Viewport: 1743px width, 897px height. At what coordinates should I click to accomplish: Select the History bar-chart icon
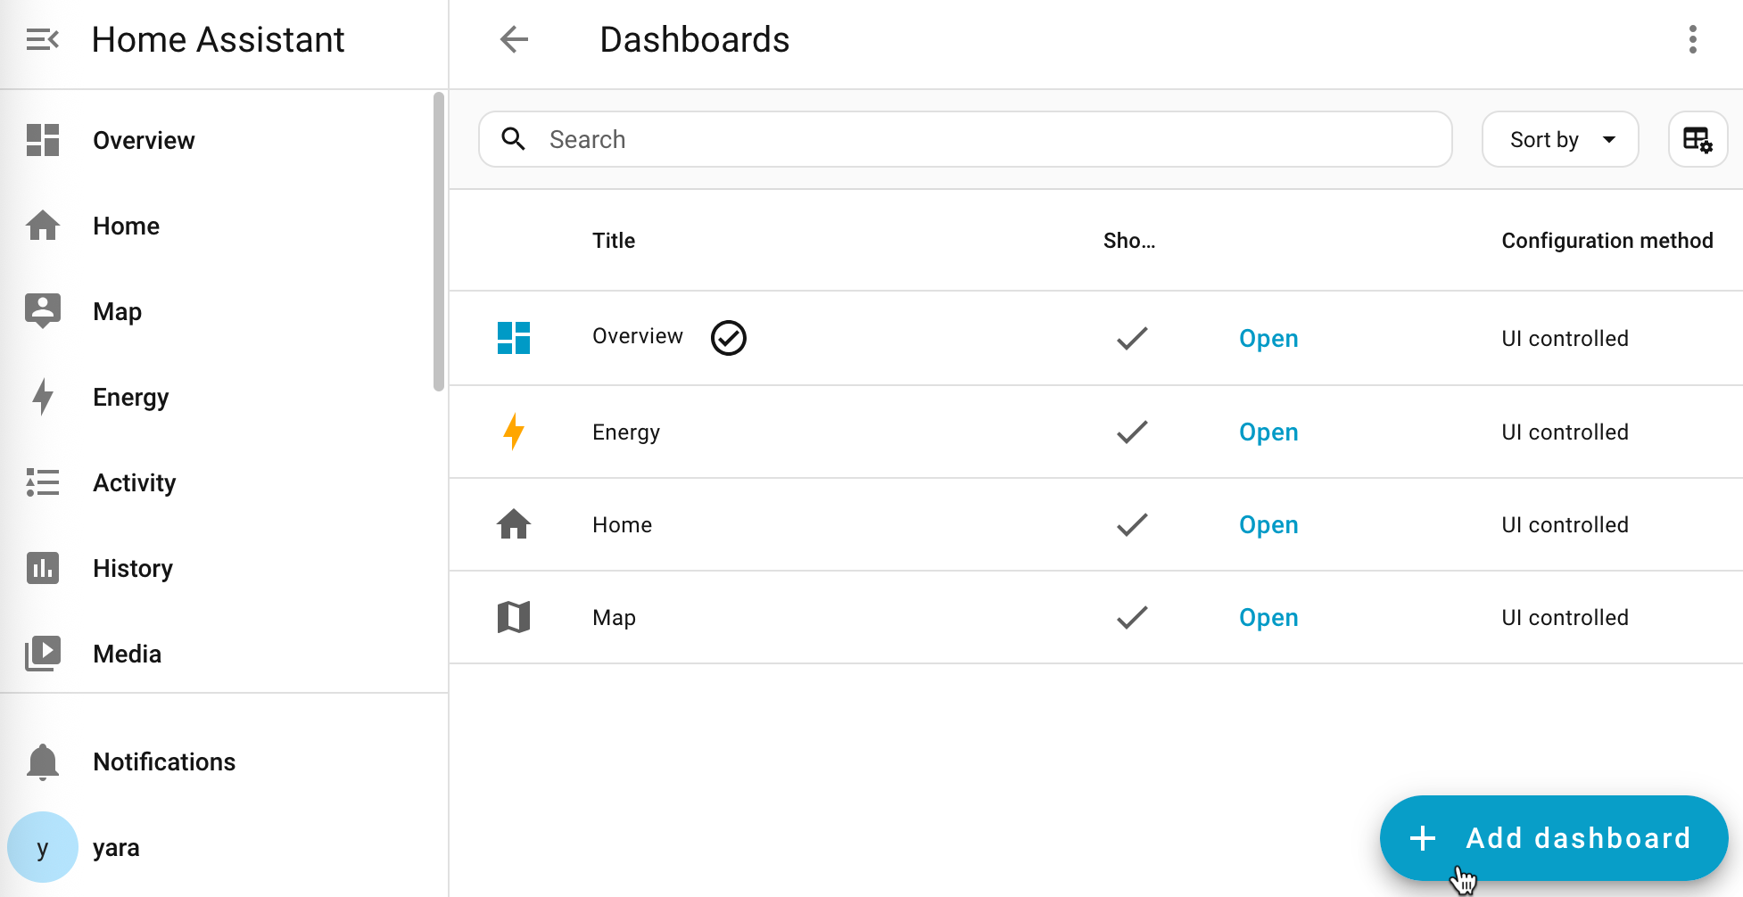coord(42,568)
